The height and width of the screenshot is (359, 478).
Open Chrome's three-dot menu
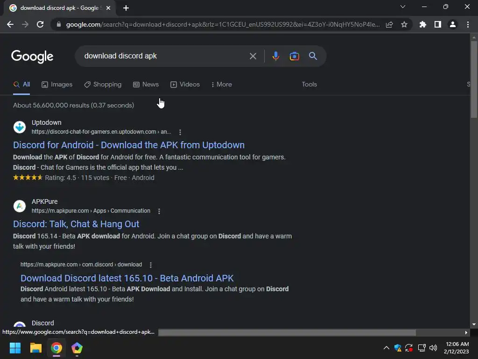[x=468, y=24]
